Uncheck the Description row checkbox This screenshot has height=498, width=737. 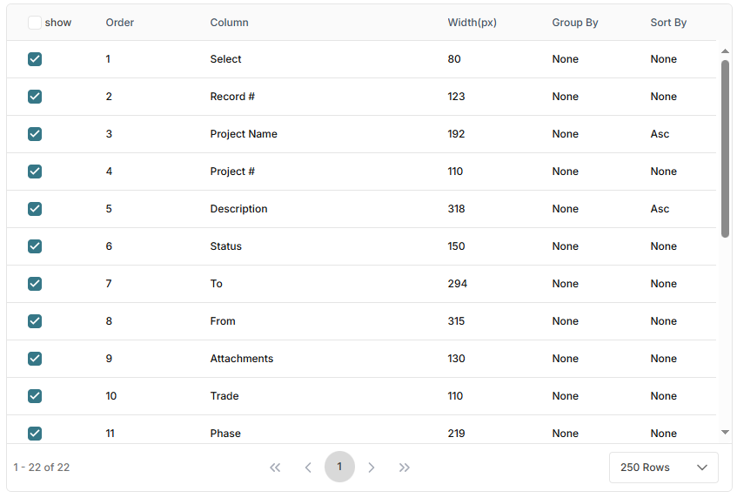click(35, 209)
